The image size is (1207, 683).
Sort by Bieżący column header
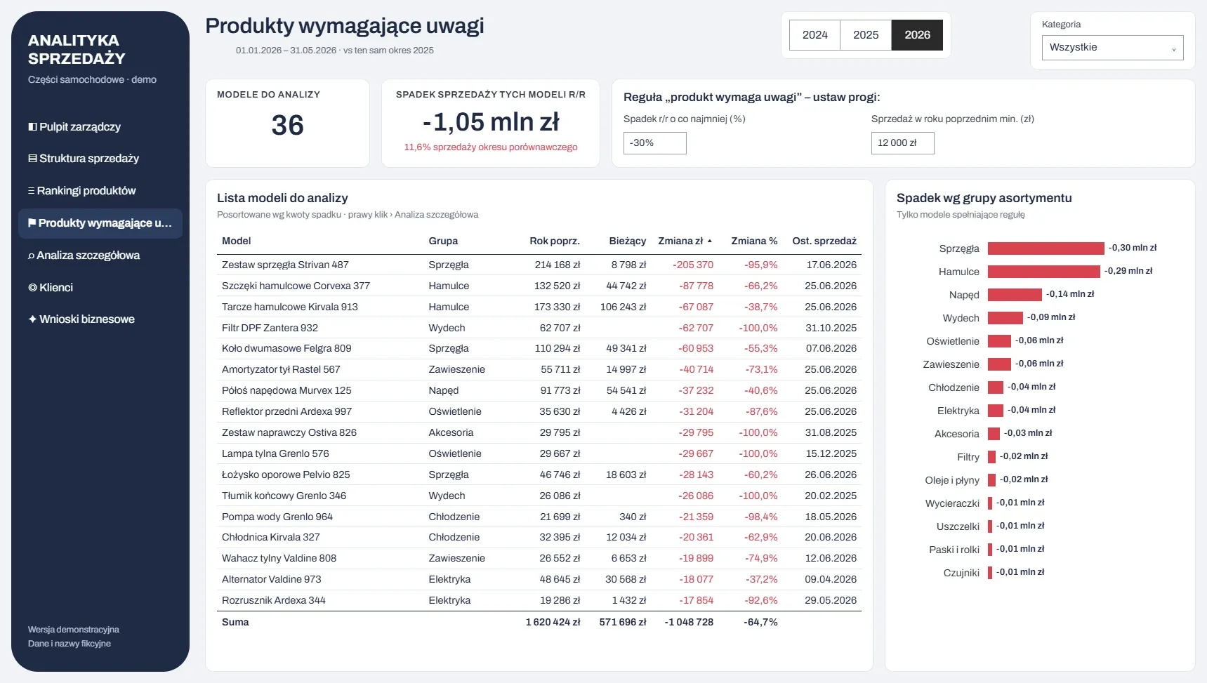(628, 241)
